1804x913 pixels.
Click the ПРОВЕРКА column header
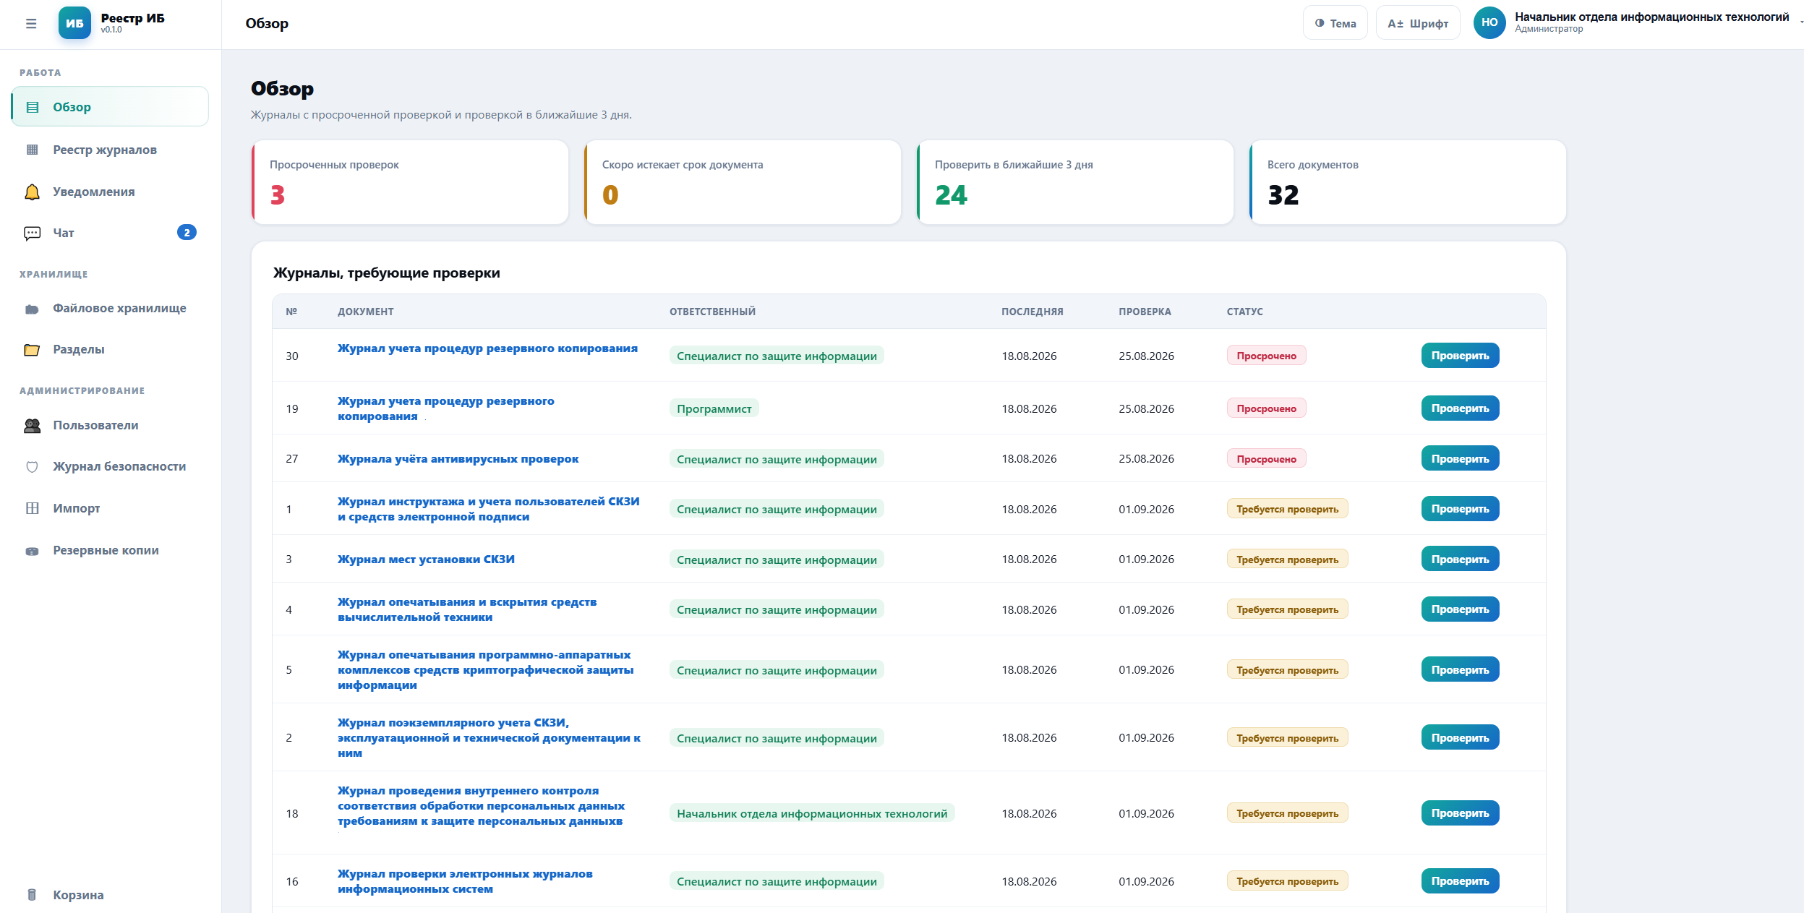pos(1145,312)
